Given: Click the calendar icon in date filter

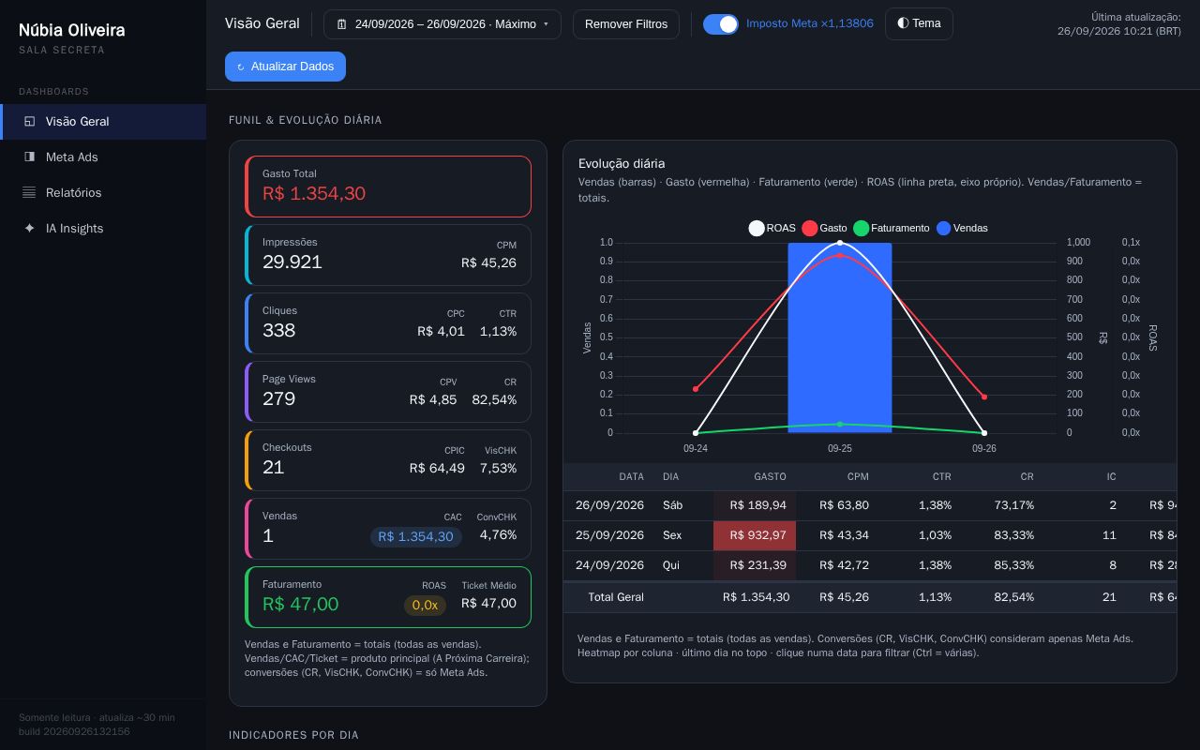Looking at the screenshot, I should click(342, 24).
